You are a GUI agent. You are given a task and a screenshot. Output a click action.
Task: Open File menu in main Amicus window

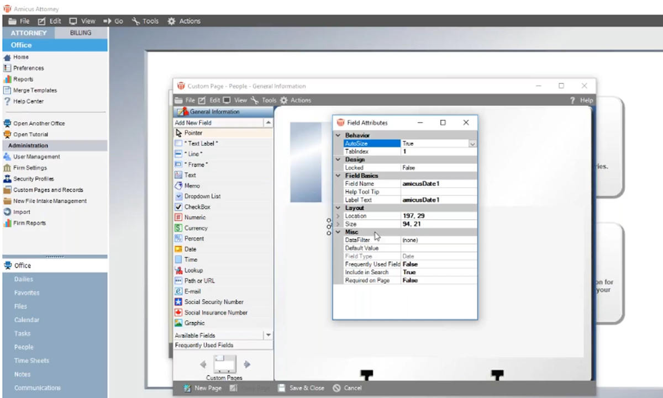point(19,21)
